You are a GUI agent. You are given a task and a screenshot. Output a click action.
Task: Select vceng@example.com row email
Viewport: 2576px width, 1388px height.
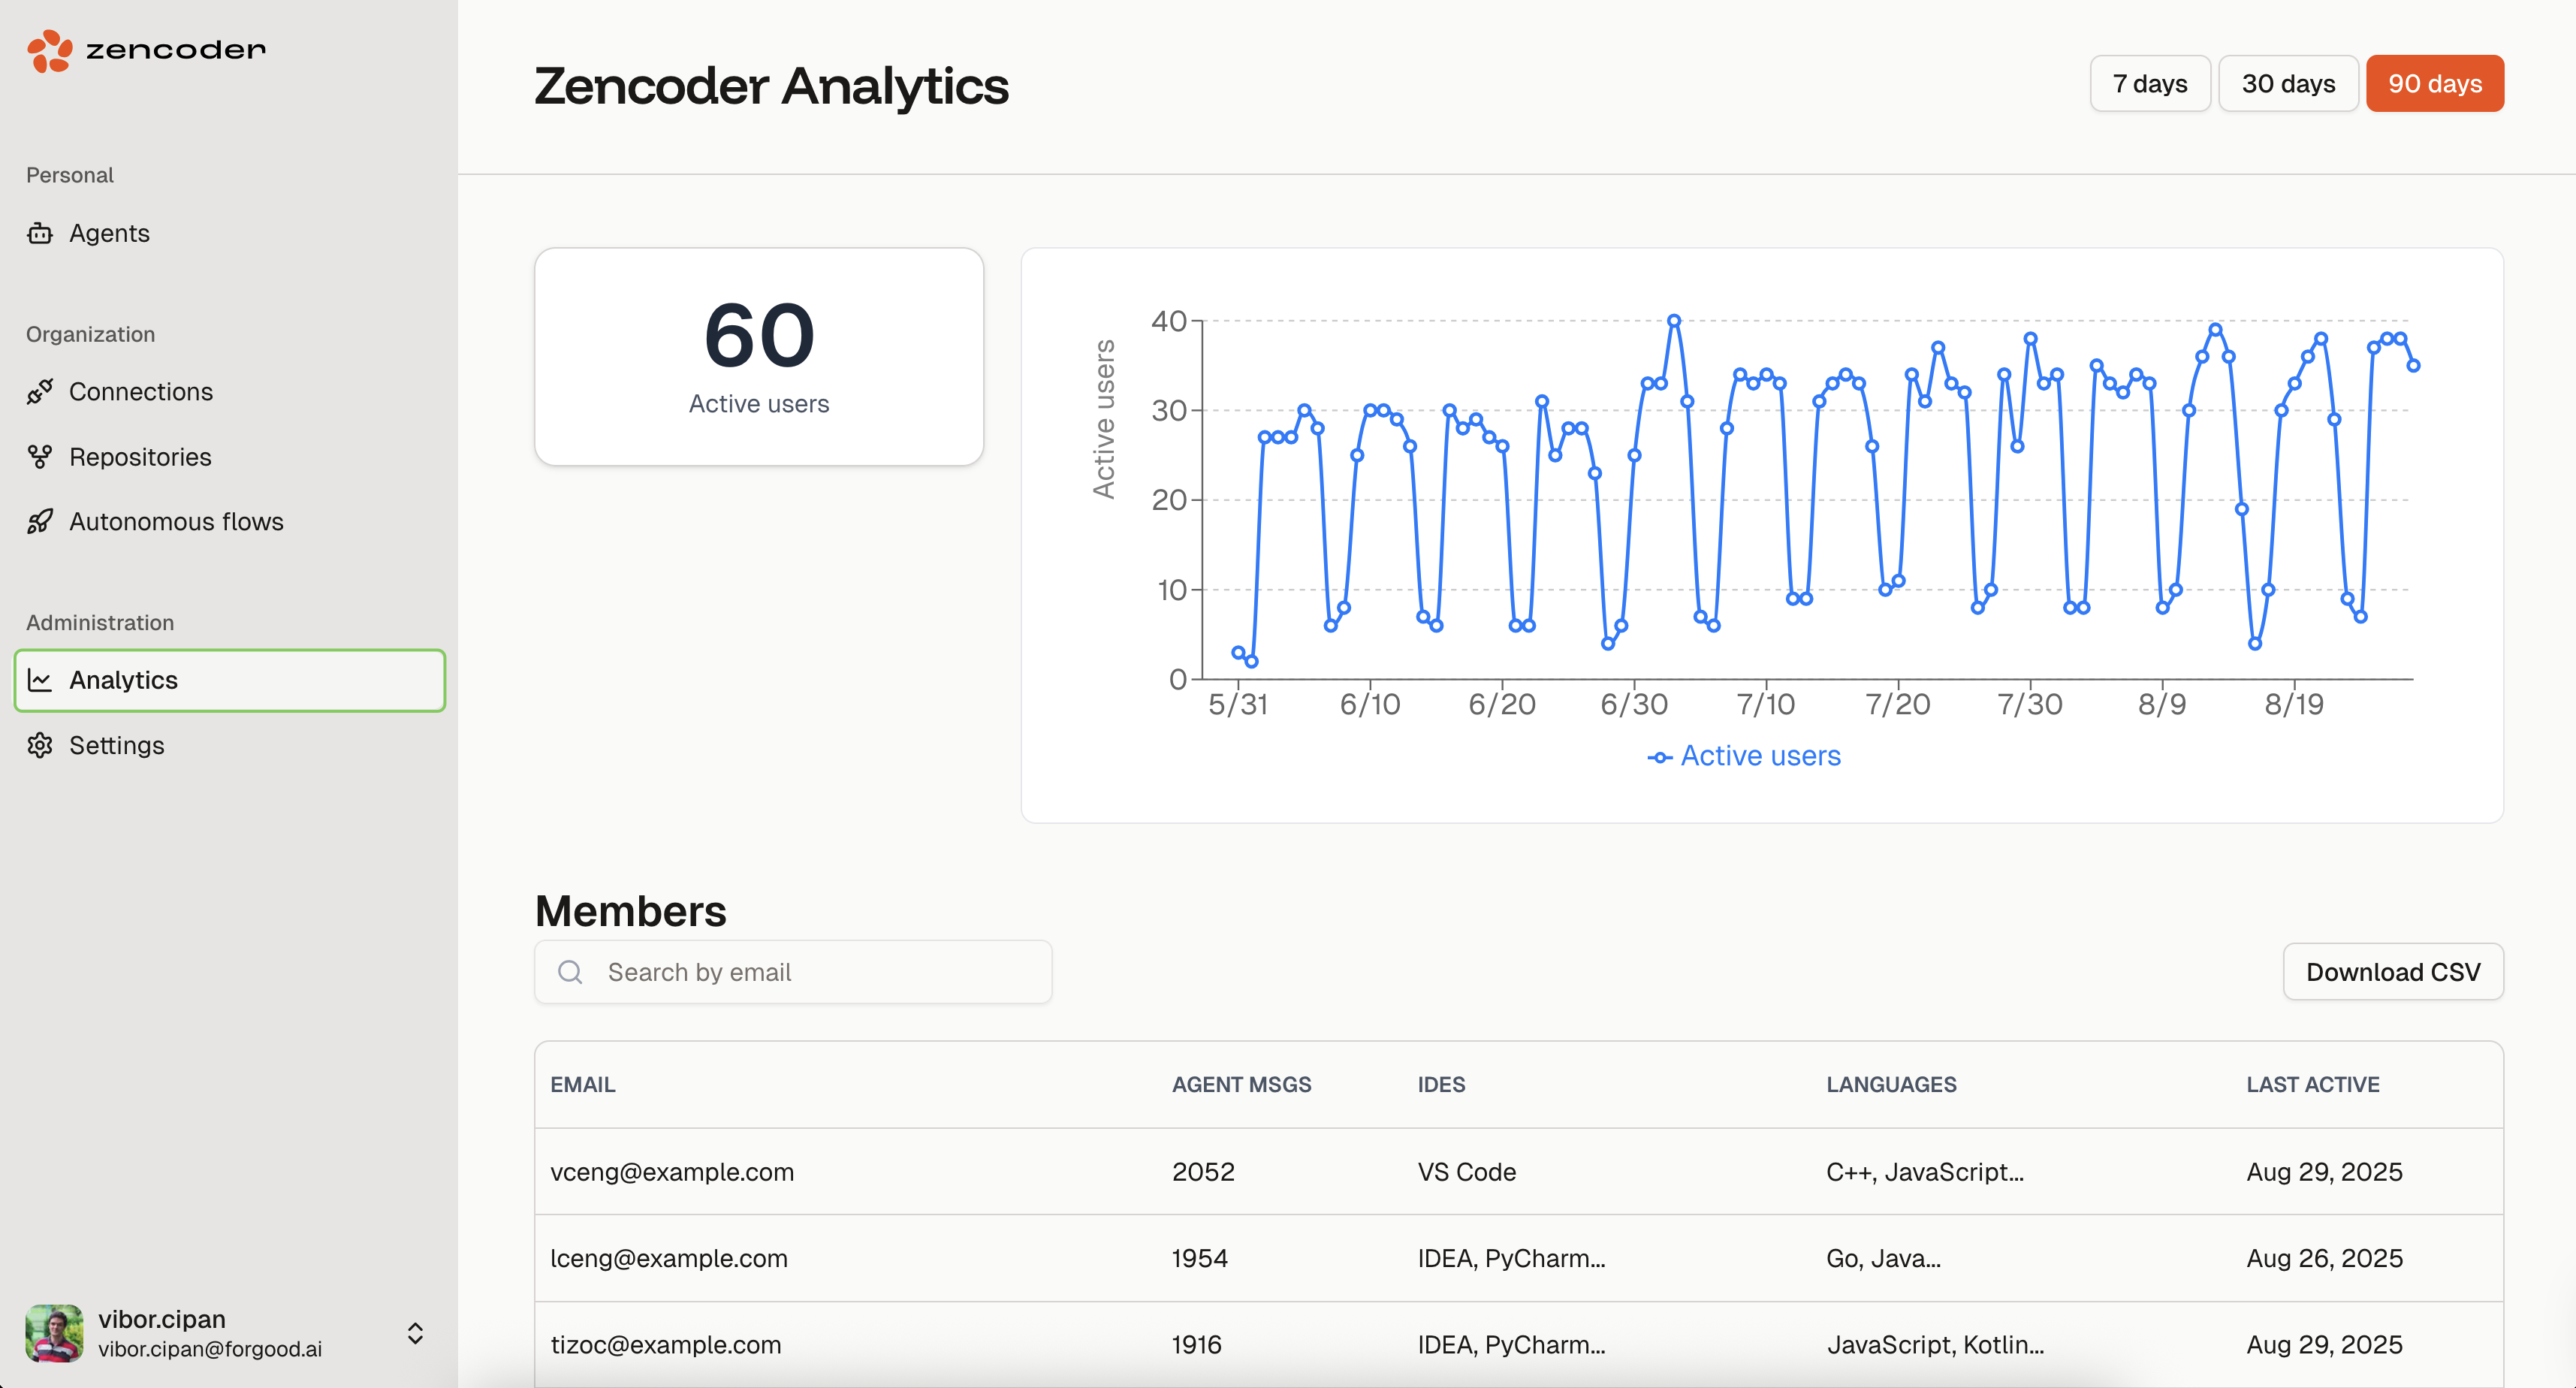pos(672,1172)
